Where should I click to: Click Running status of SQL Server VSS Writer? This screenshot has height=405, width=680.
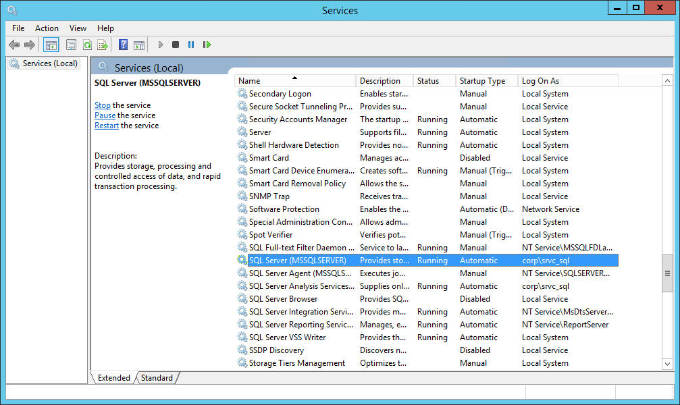tap(432, 337)
